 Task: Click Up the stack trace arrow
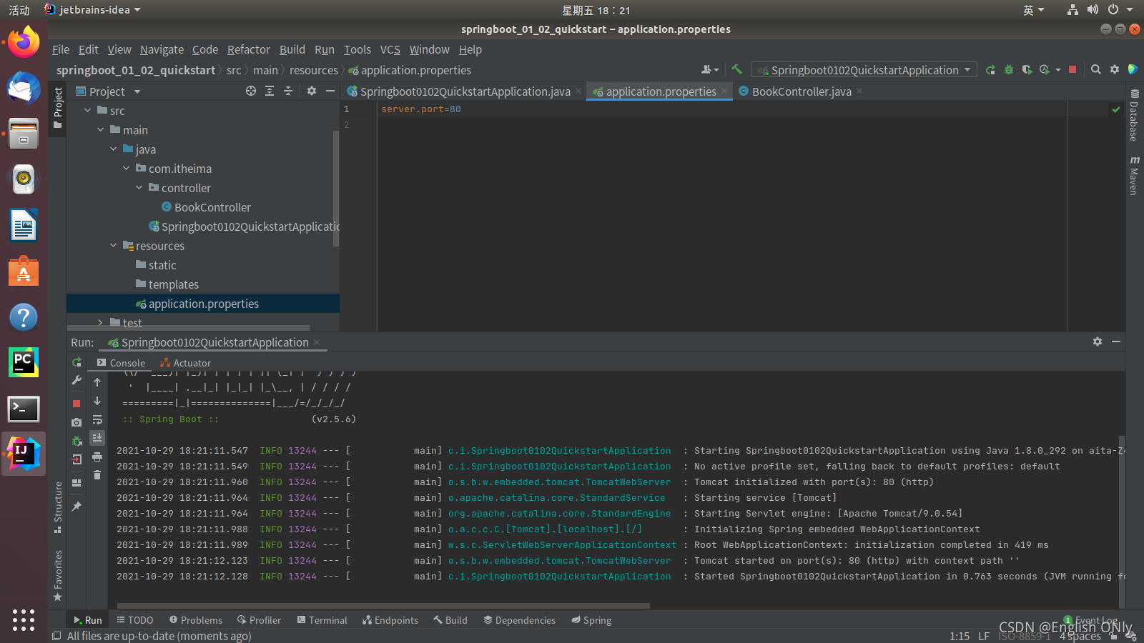pos(97,382)
